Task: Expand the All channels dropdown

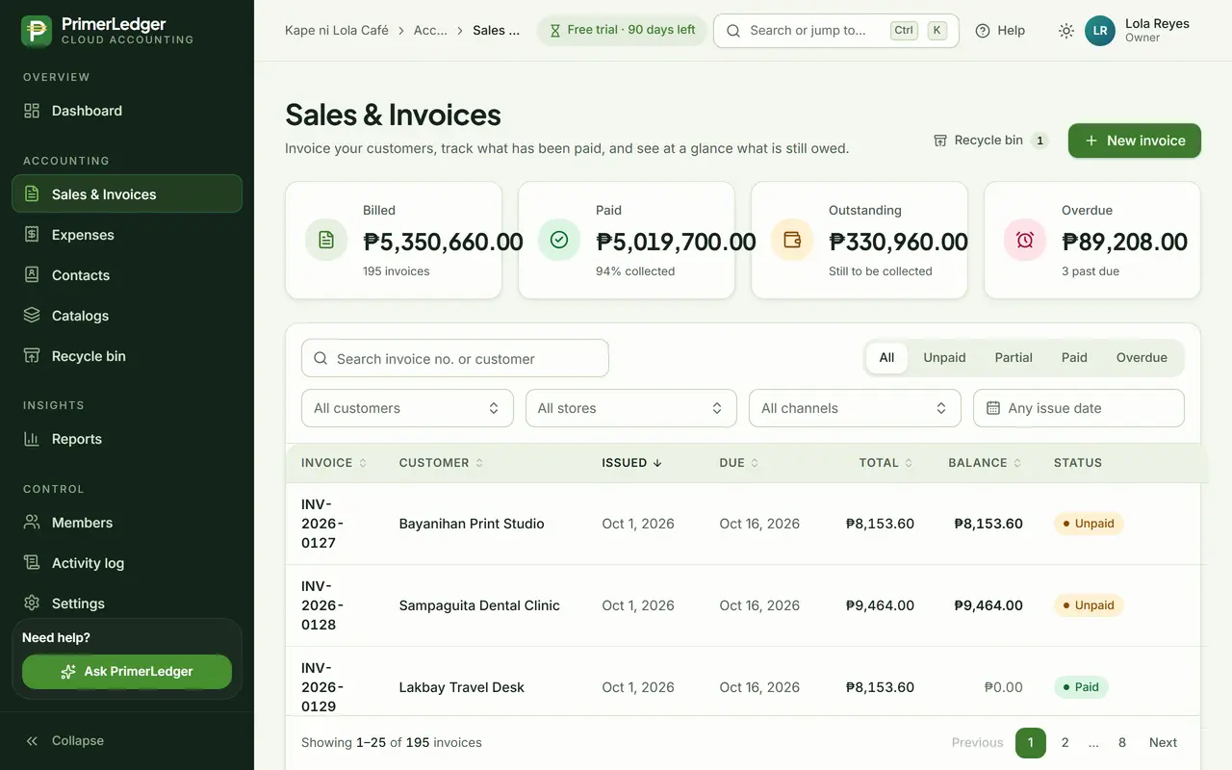Action: coord(855,408)
